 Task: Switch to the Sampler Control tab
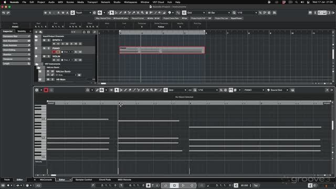[83, 180]
